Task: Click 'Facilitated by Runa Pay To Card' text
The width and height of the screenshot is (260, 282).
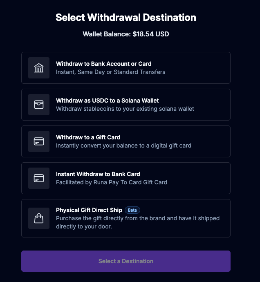Action: [111, 182]
